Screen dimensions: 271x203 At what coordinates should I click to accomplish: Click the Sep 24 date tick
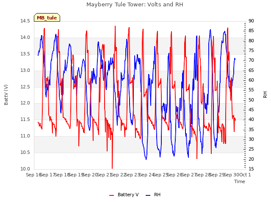pos(147,175)
